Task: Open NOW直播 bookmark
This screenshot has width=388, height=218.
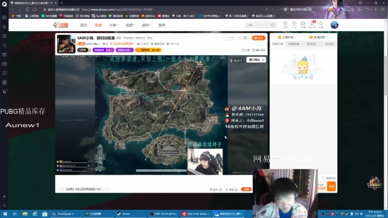Action: (49, 16)
